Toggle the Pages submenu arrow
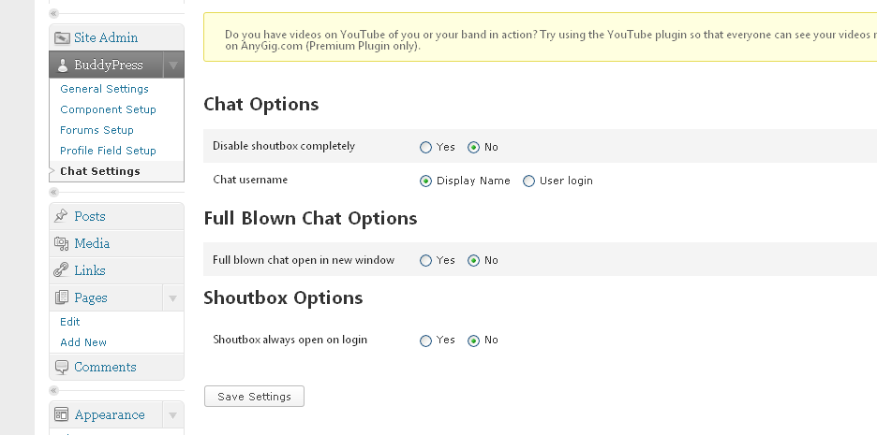 pos(172,298)
